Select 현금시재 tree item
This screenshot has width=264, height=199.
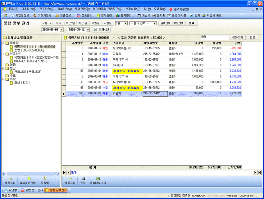(28, 72)
